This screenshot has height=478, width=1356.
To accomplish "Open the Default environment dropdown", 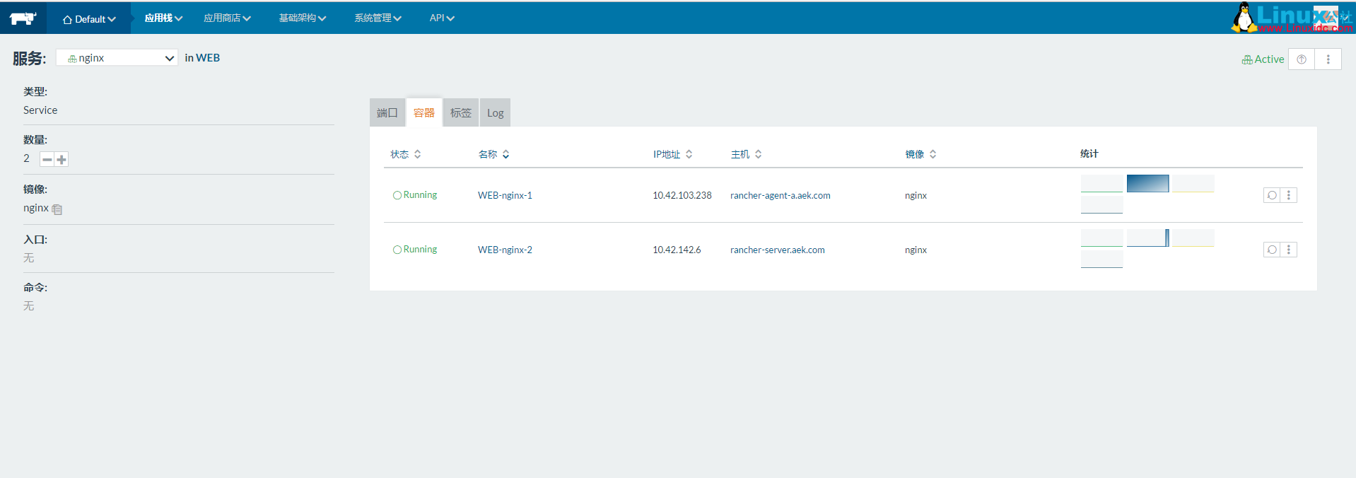I will tap(89, 19).
